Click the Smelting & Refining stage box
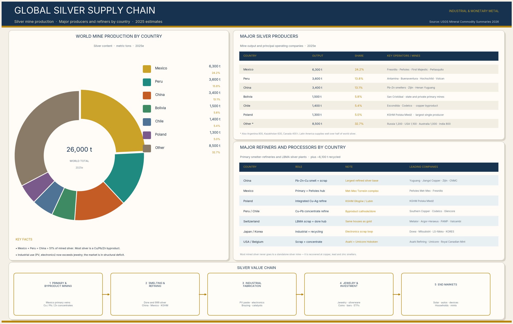 [155, 294]
